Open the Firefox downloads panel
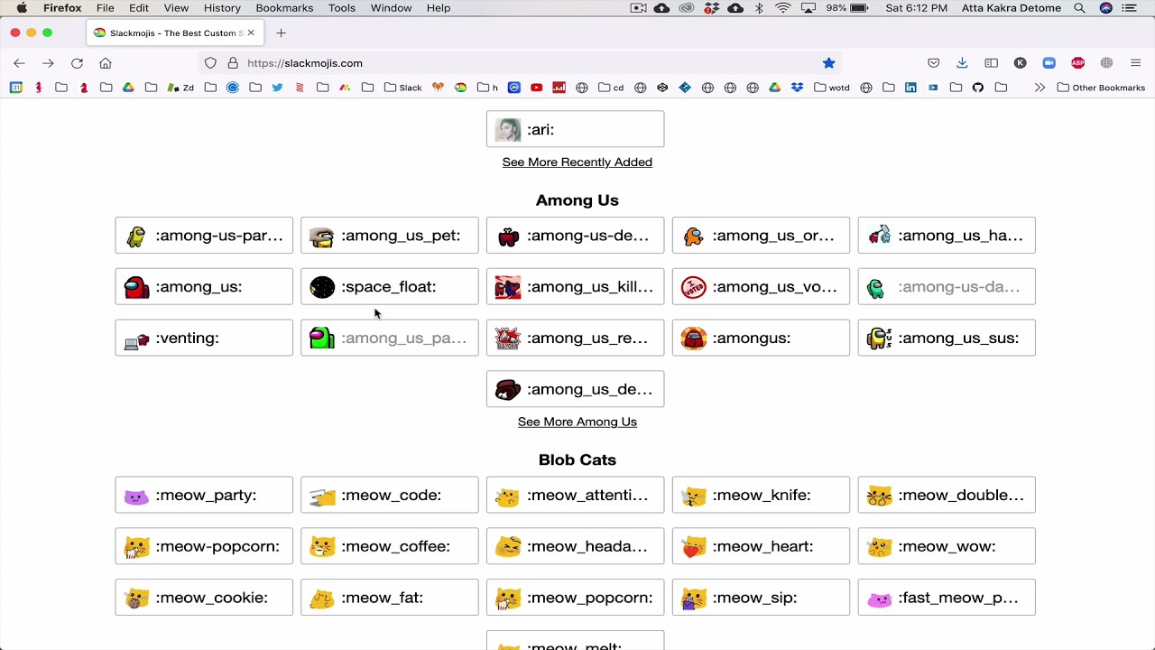 click(x=962, y=63)
